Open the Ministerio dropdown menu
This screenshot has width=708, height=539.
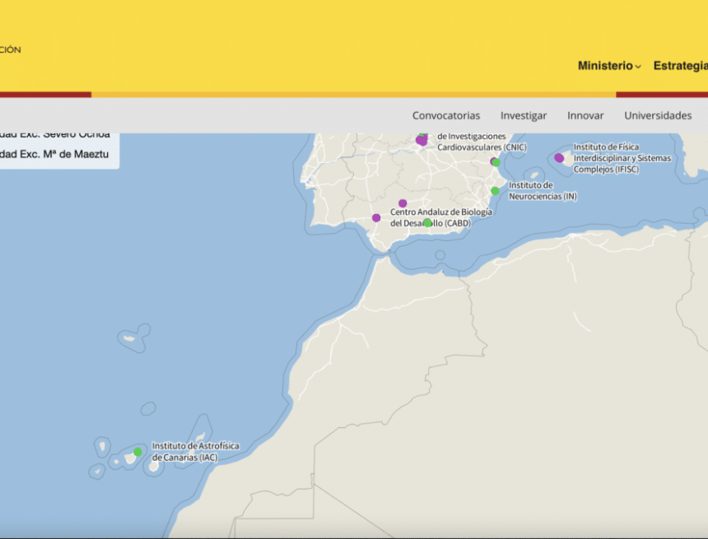pyautogui.click(x=607, y=65)
